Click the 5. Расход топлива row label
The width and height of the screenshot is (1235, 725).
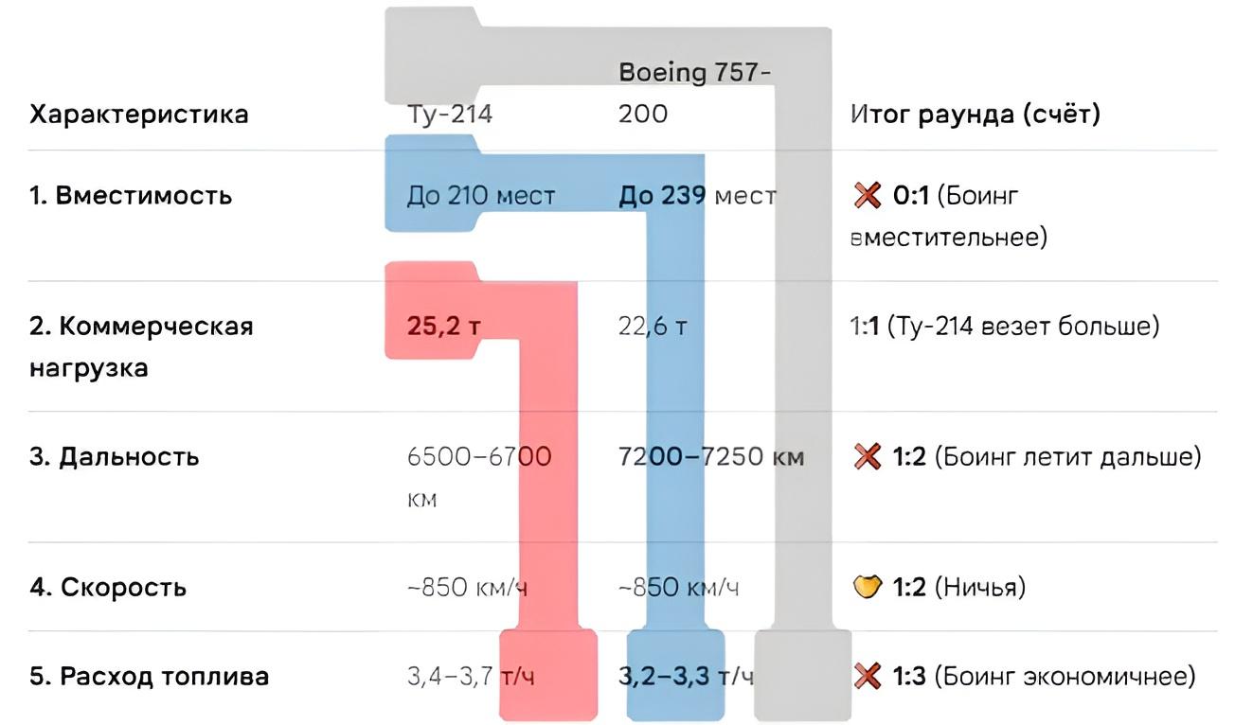(150, 677)
